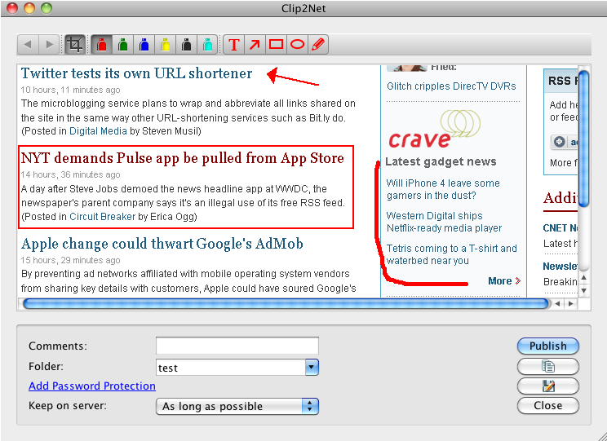Select the Text tool
This screenshot has height=441, width=607.
tap(234, 45)
